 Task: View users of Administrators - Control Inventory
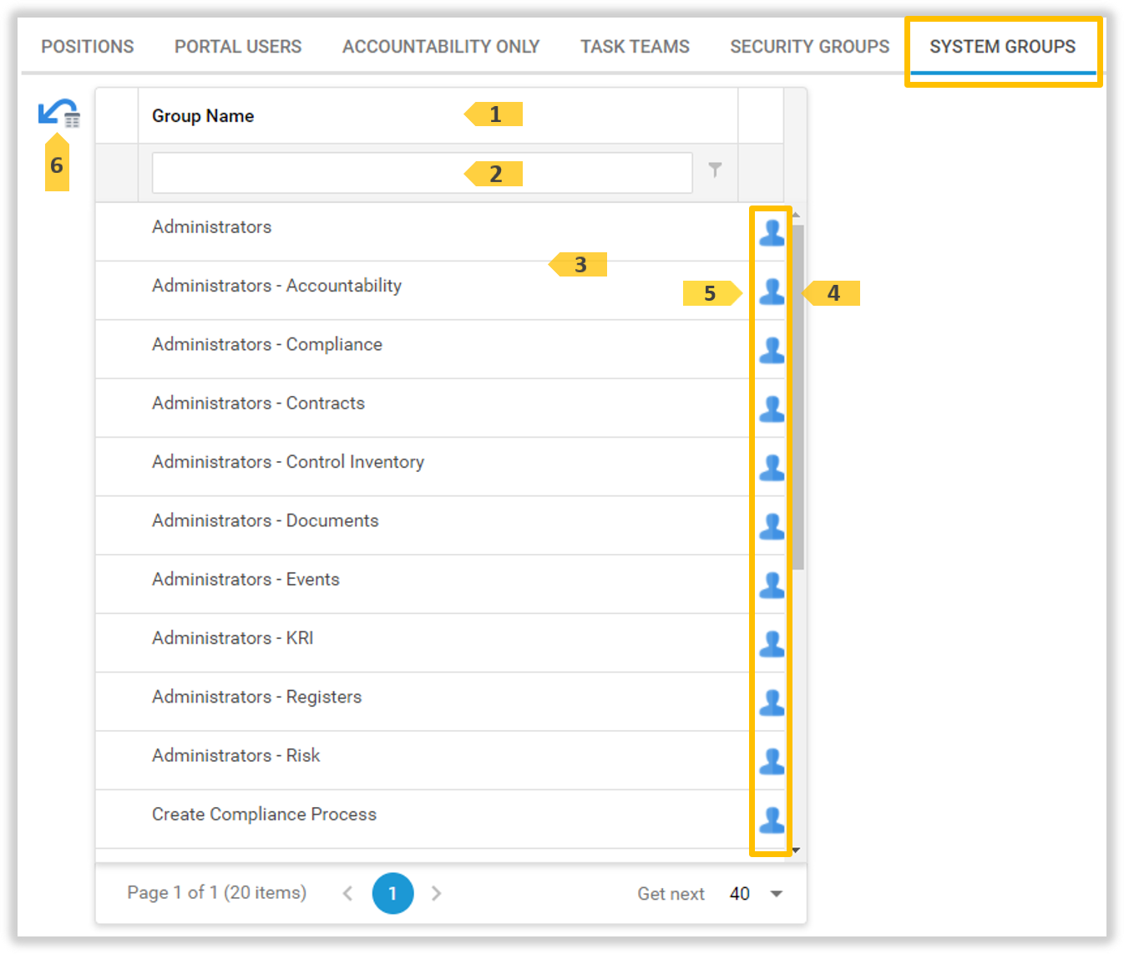coord(771,467)
